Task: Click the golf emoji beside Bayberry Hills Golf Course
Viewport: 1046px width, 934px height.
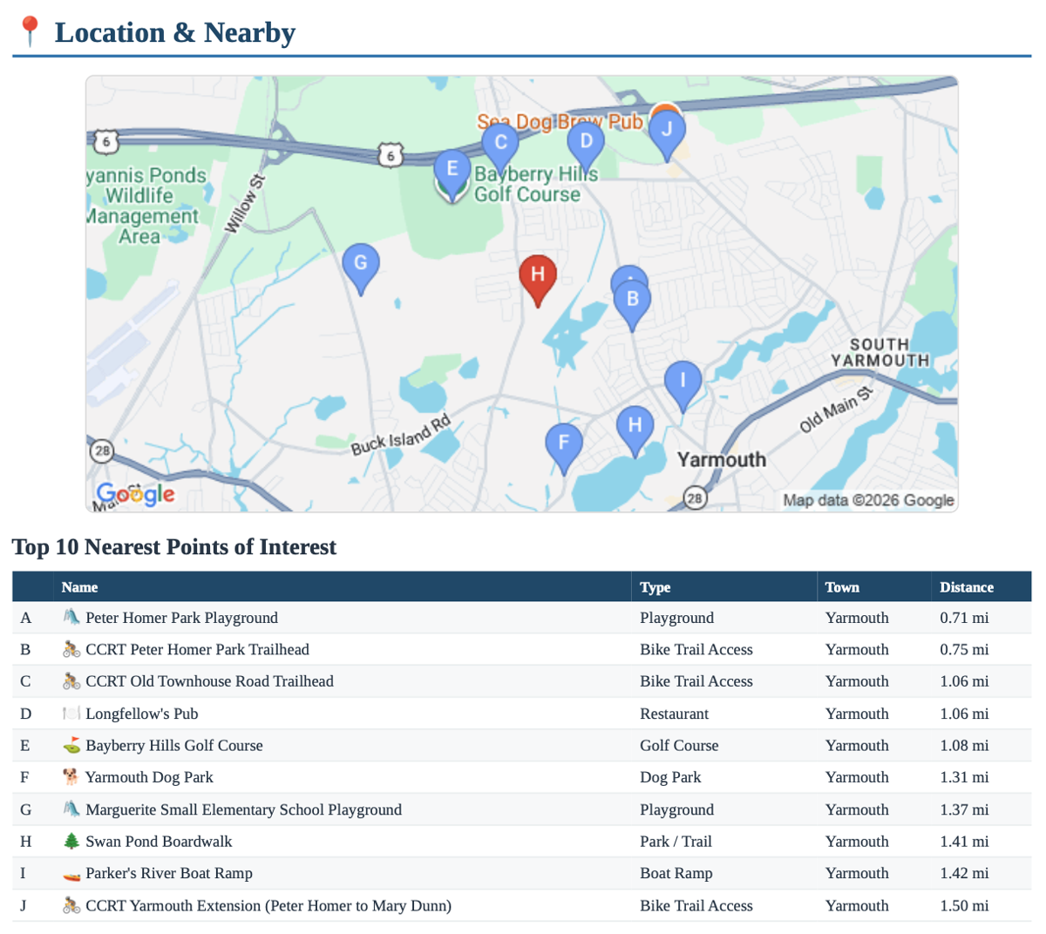Action: [71, 745]
